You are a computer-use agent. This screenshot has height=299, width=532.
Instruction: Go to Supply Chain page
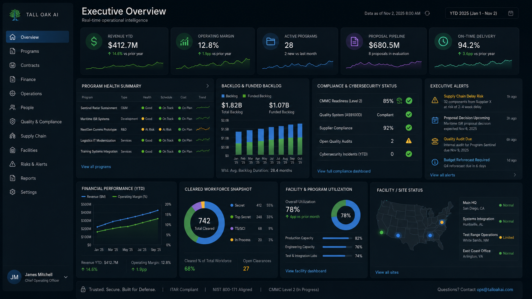[x=38, y=136]
